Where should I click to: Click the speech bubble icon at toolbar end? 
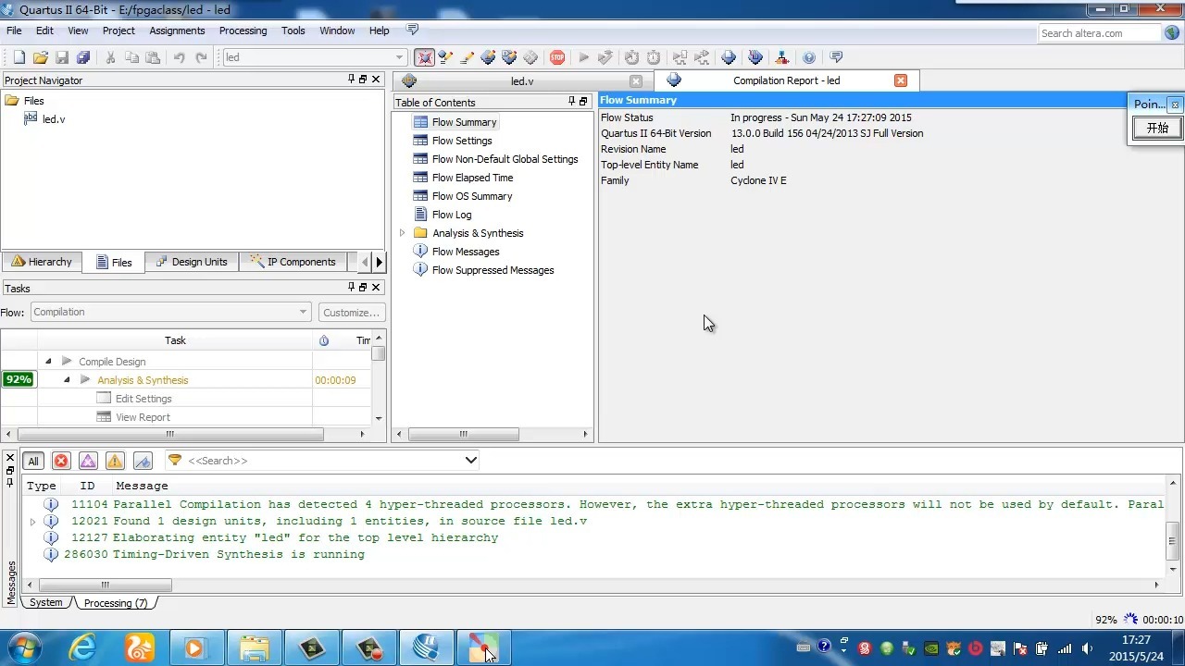[x=836, y=57]
